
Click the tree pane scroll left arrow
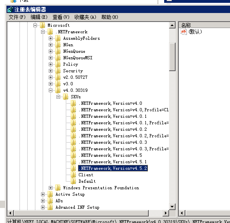coord(10,213)
